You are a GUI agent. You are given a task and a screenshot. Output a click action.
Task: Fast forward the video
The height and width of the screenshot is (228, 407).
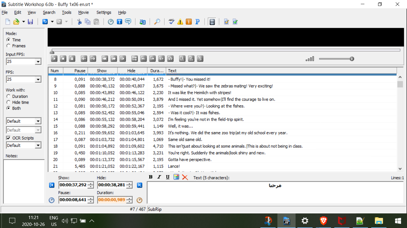coord(114,59)
